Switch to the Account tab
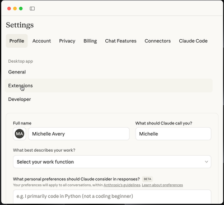224x205 pixels. 41,41
